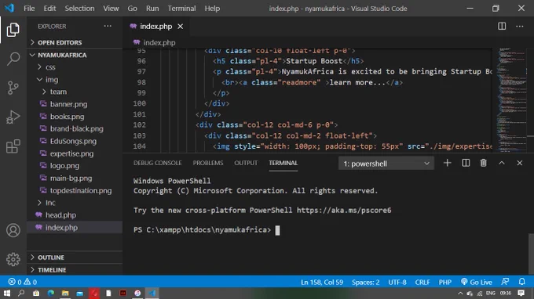Maximize the panel size with chevron
The width and height of the screenshot is (534, 299).
click(x=501, y=164)
